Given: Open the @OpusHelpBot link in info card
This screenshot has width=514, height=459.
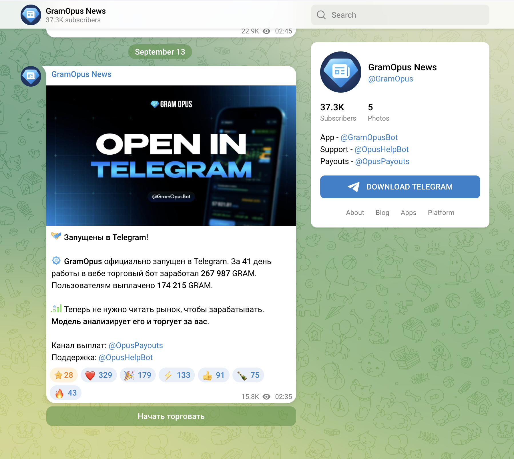Looking at the screenshot, I should [382, 149].
